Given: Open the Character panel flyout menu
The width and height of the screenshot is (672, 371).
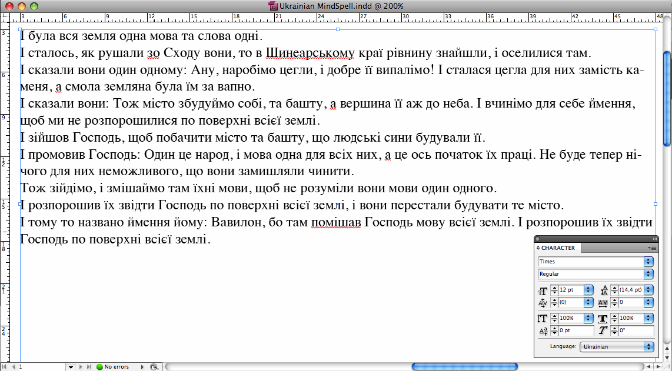Looking at the screenshot, I should click(x=652, y=248).
